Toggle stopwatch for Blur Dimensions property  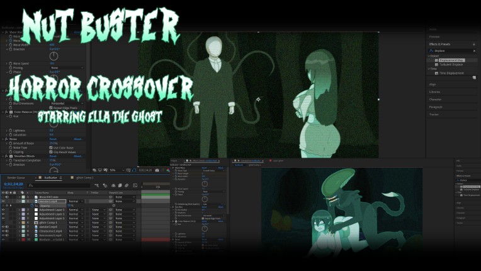(11, 103)
